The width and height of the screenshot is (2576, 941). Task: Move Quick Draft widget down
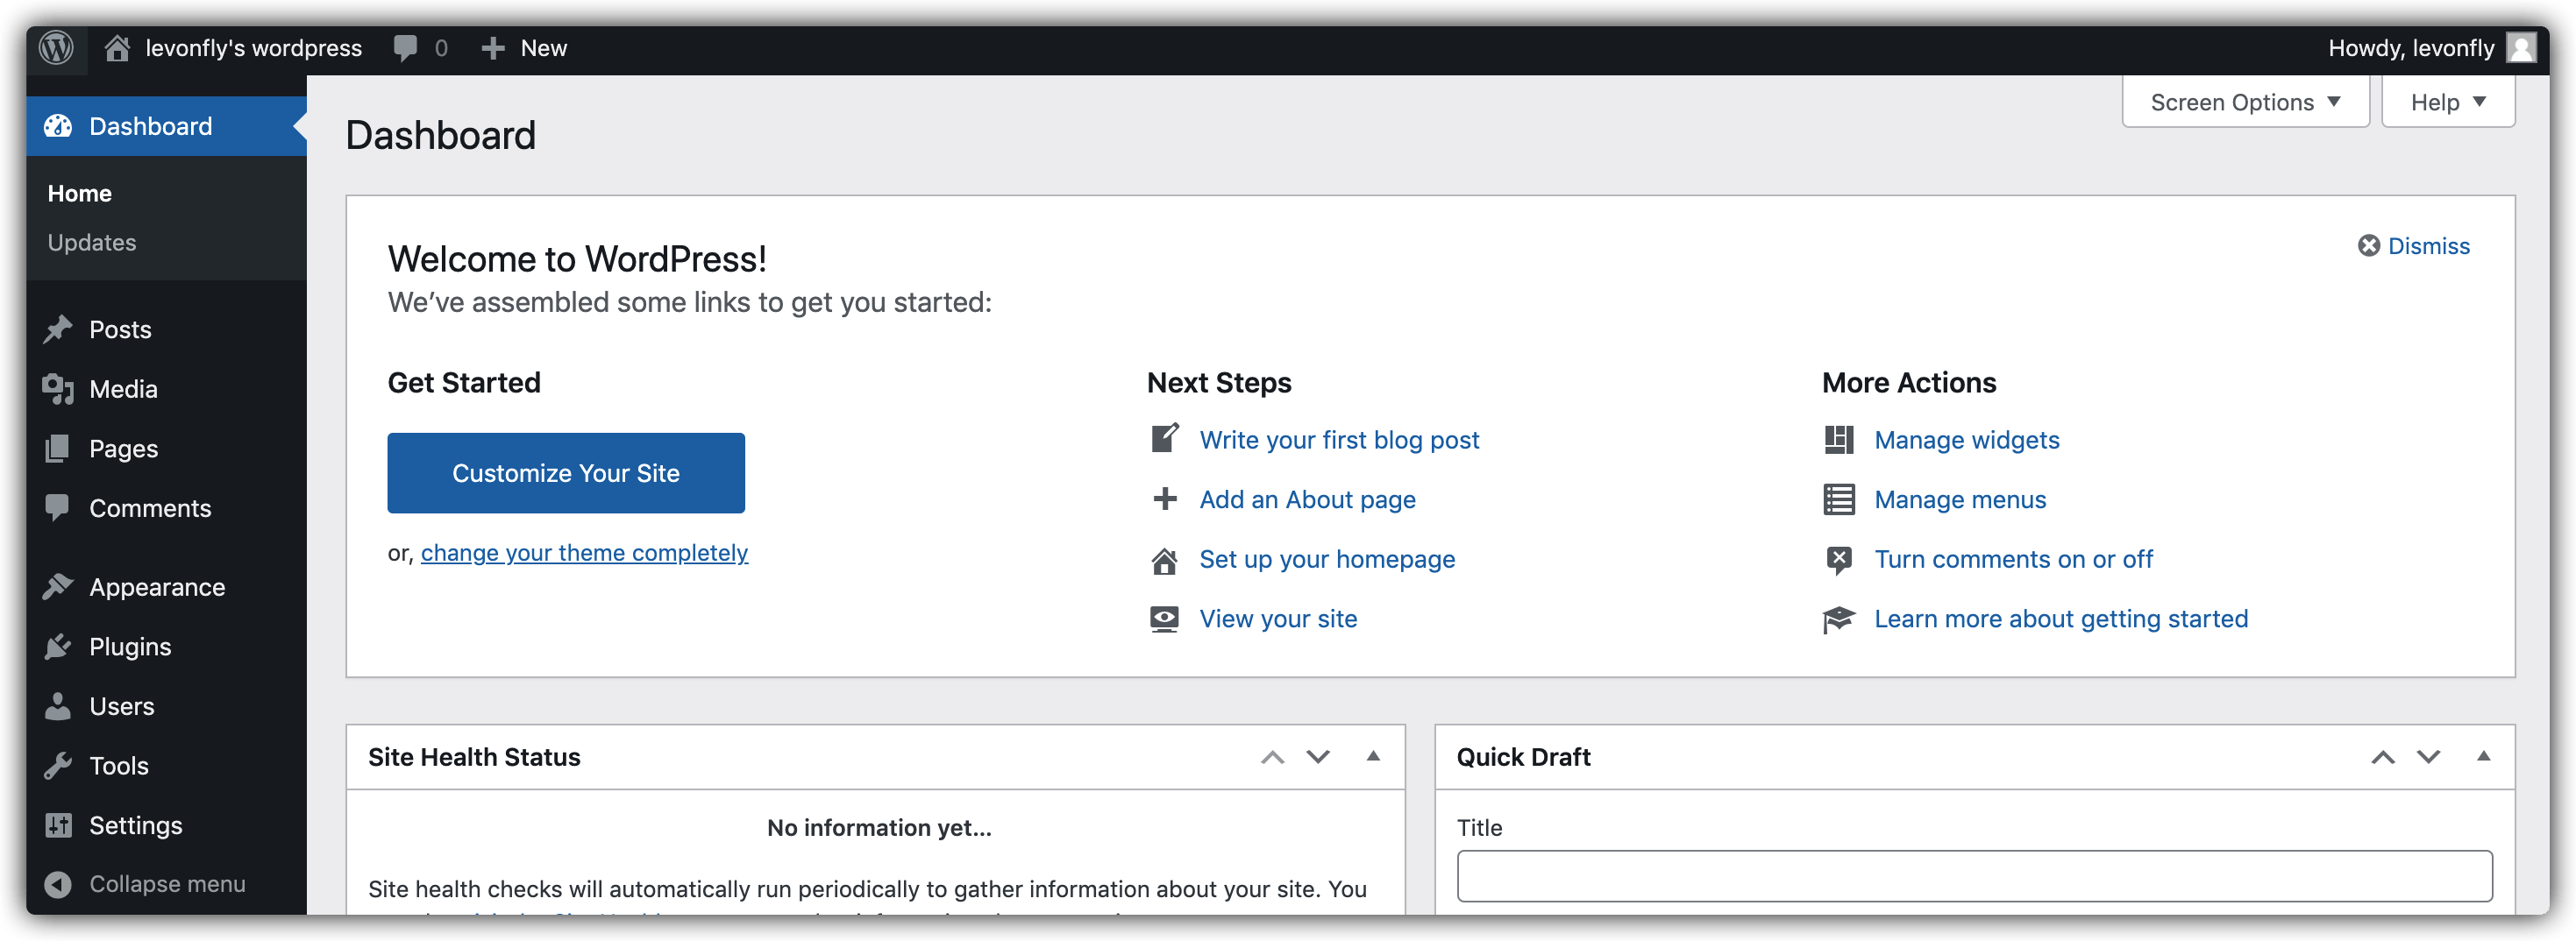click(x=2429, y=757)
